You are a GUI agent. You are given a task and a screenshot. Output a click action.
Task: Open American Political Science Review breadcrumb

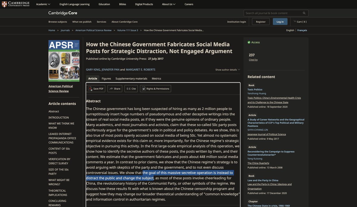point(93,30)
